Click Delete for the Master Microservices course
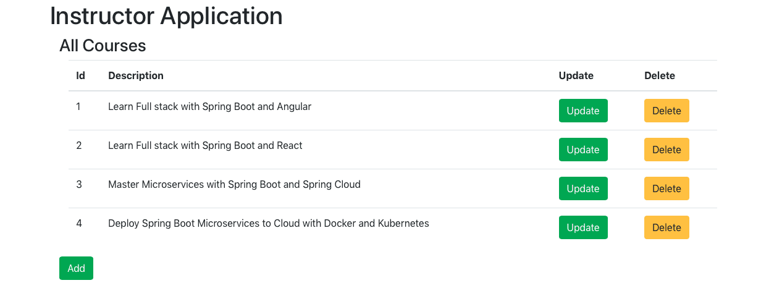 tap(666, 188)
